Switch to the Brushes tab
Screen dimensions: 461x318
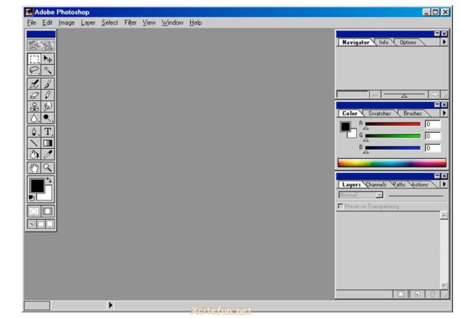pos(412,113)
